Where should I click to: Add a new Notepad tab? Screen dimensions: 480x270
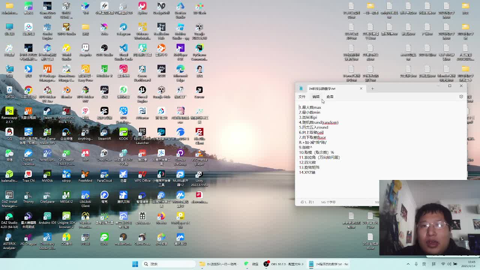click(372, 89)
